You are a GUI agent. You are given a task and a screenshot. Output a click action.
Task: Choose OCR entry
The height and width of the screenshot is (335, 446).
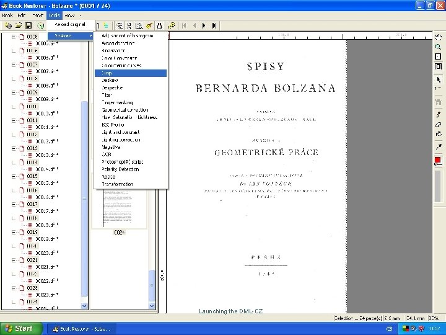pos(131,154)
